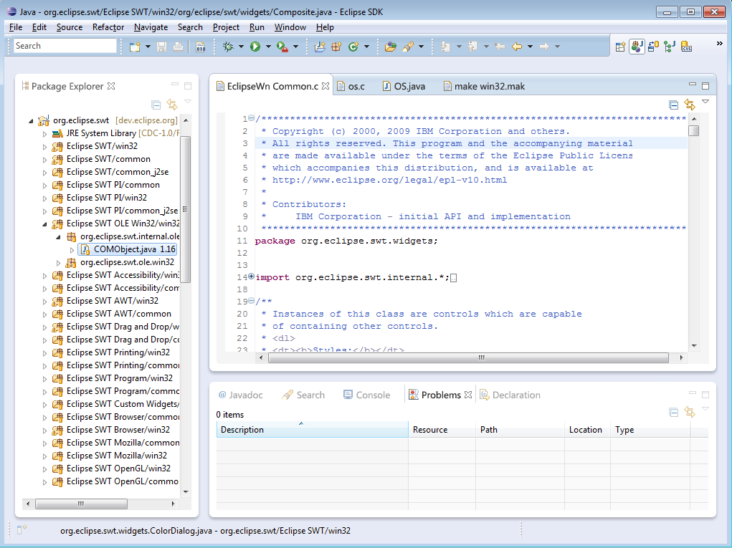Collapse Eclipse SWT OLE Win32/win32 folder
The width and height of the screenshot is (732, 548).
45,224
